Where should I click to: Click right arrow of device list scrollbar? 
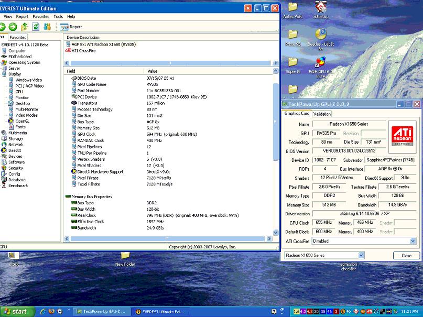275,63
